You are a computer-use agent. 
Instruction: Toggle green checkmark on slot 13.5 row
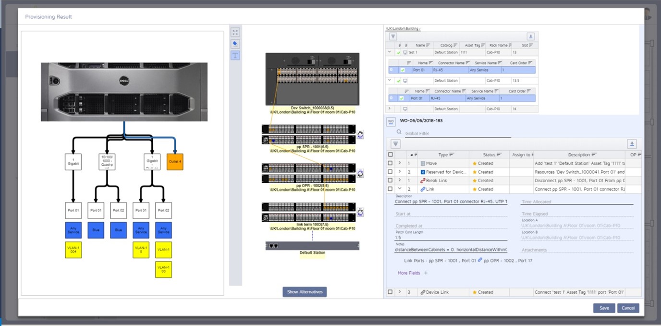pyautogui.click(x=399, y=81)
